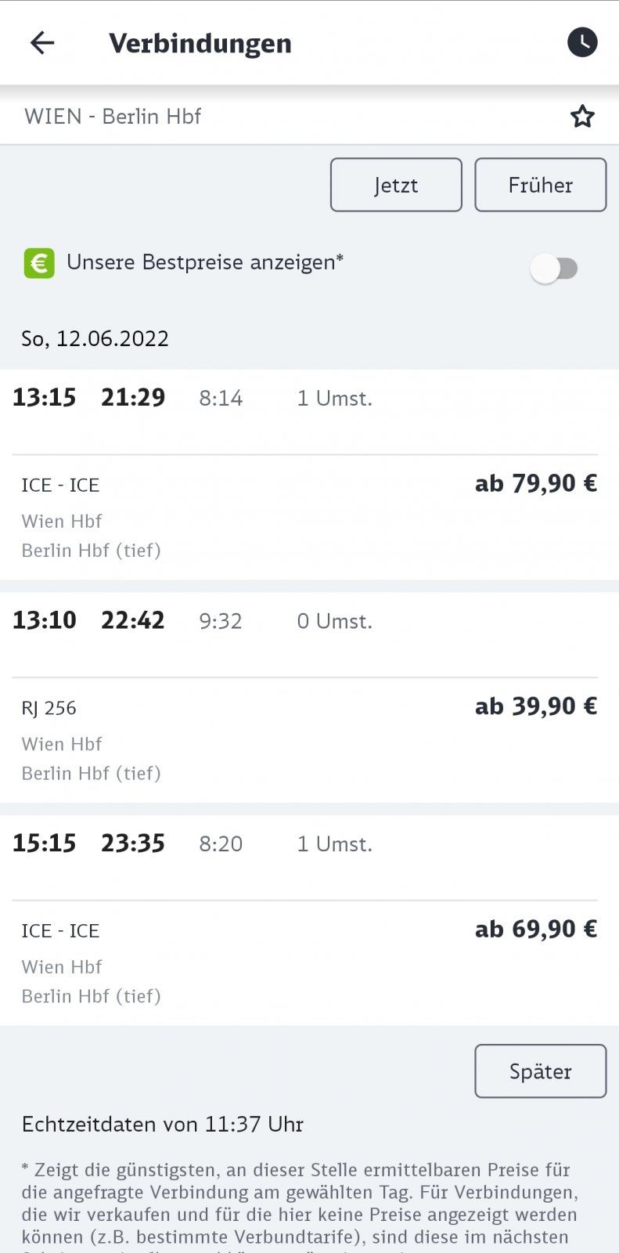Tap the Verbindungen title

click(x=200, y=43)
